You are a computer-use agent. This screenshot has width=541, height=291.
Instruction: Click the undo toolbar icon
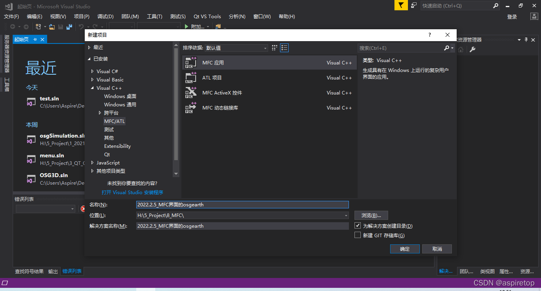click(81, 26)
